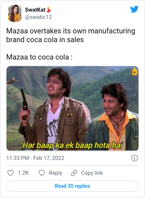Click the dancer emoji beside SwatKat
145x198 pixels.
[49, 10]
